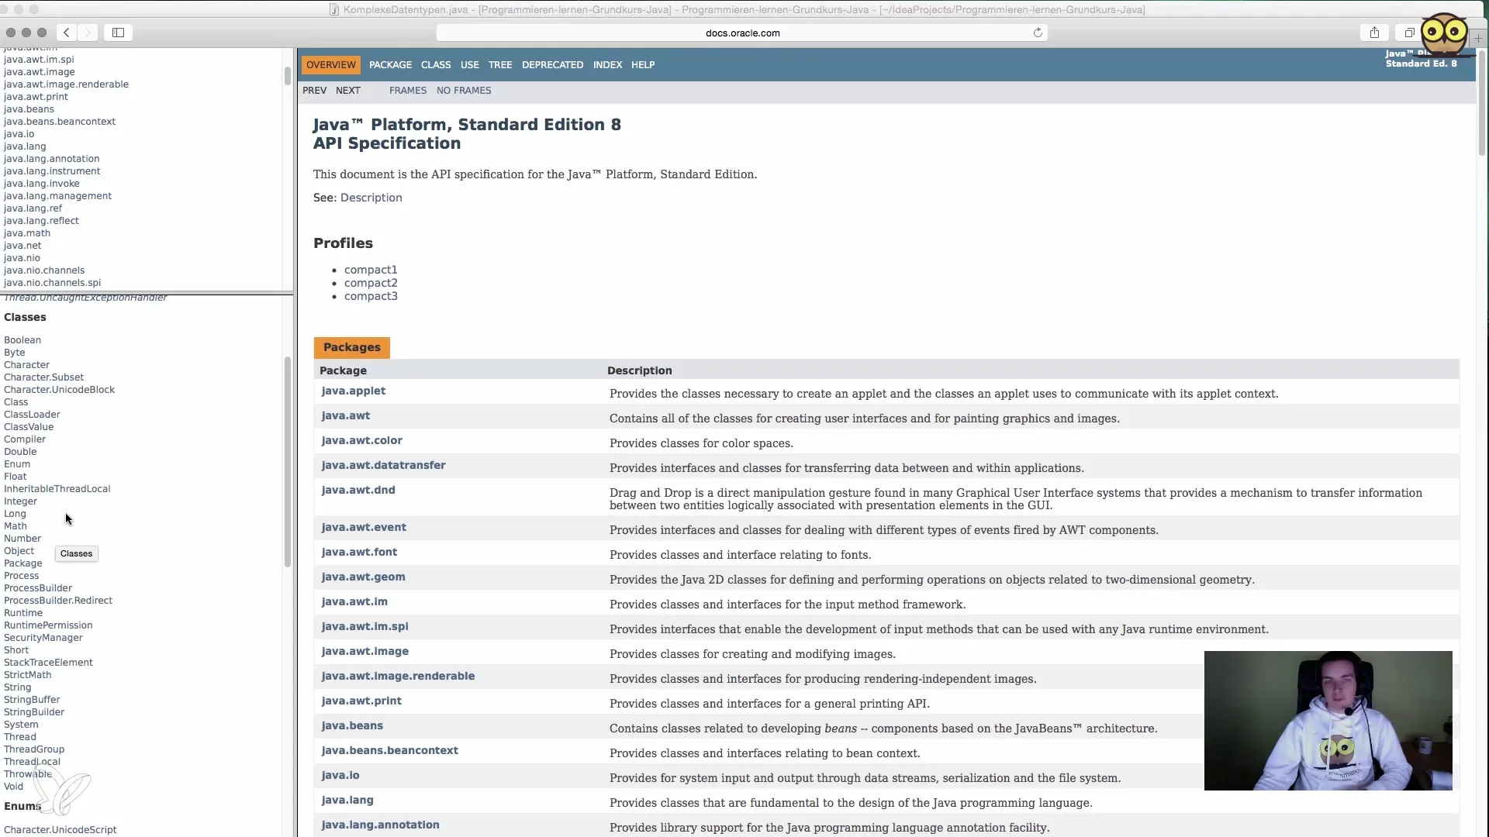Go back with Safari's back arrow
The image size is (1489, 837).
[x=67, y=33]
